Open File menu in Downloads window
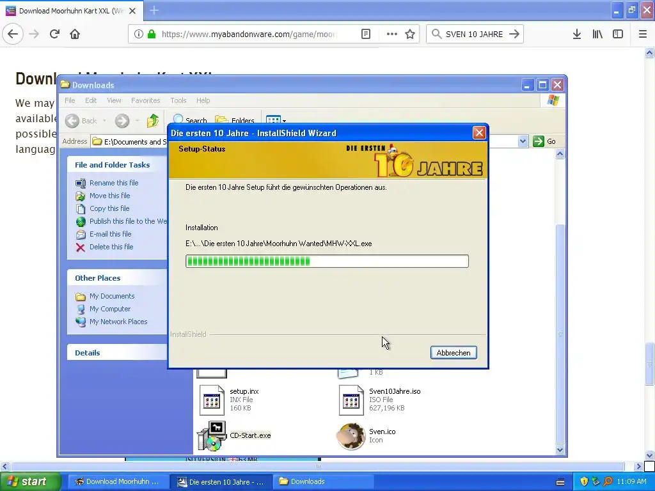 70,100
